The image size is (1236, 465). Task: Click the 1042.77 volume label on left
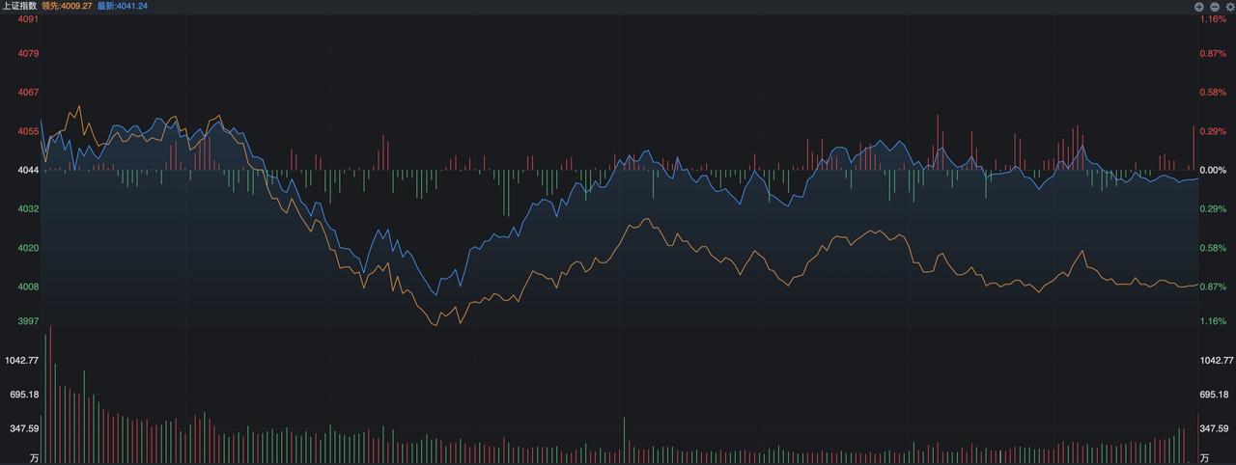tap(21, 361)
